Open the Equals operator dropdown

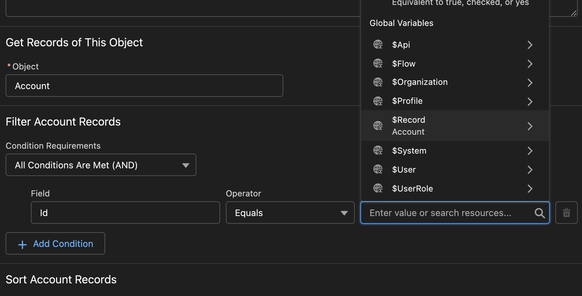pos(290,213)
